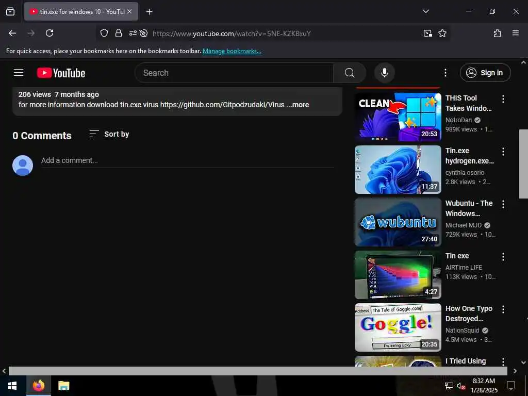Open the Extensions puzzle icon
528x396 pixels.
click(497, 33)
